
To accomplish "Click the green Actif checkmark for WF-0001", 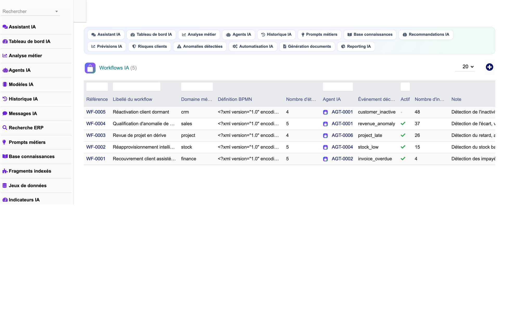I will coord(403,159).
